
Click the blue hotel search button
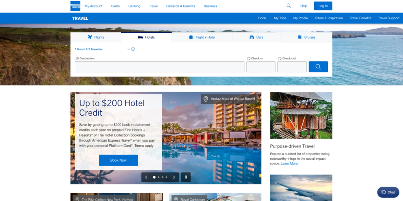318,67
